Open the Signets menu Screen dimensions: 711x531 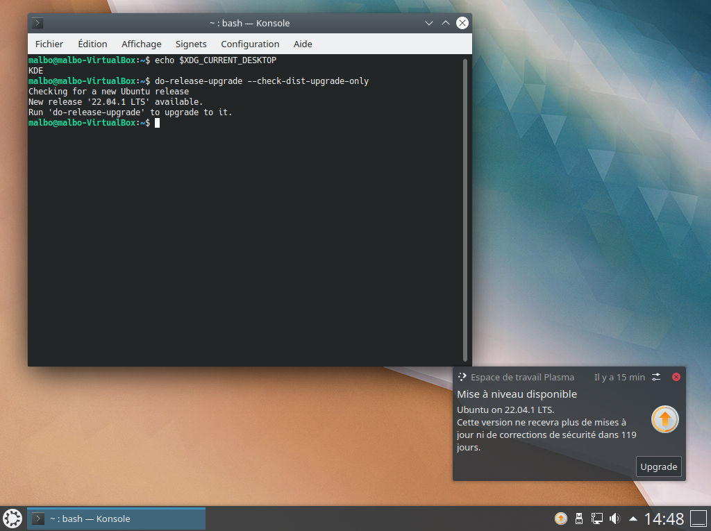(x=191, y=44)
